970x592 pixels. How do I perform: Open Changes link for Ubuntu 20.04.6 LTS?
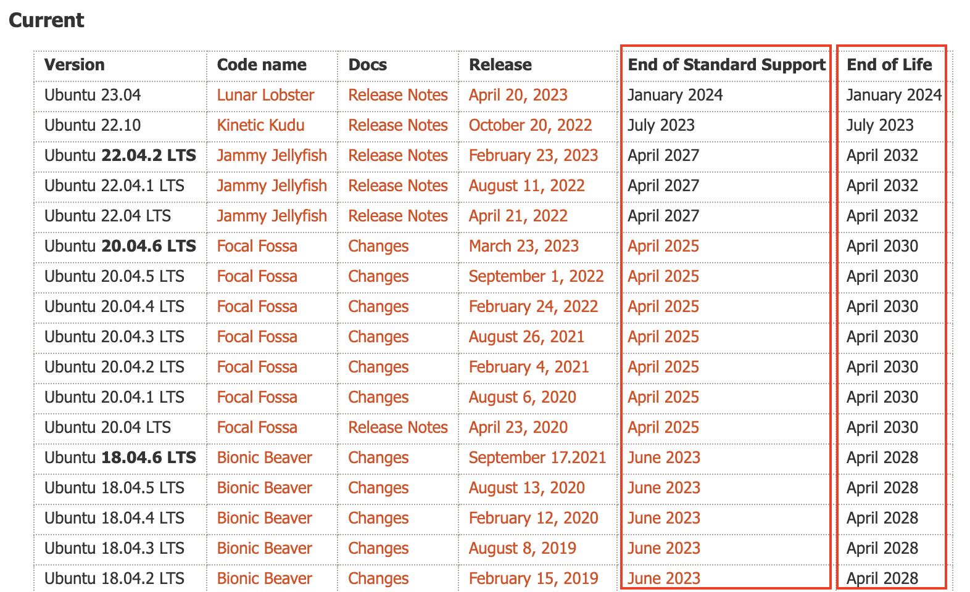378,246
